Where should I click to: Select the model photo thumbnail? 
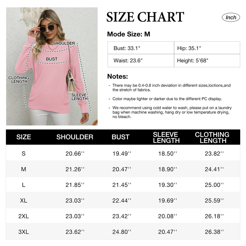point(52,66)
